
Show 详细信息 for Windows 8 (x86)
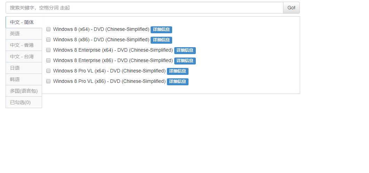tap(161, 40)
